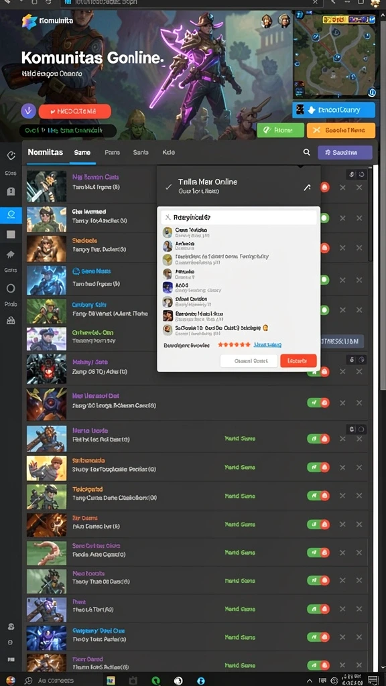Expand the system tray caret in taskbar
This screenshot has height=686, width=386.
point(310,681)
